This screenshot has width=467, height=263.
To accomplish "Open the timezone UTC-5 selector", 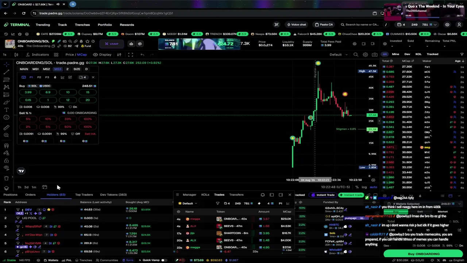I will coord(336,187).
